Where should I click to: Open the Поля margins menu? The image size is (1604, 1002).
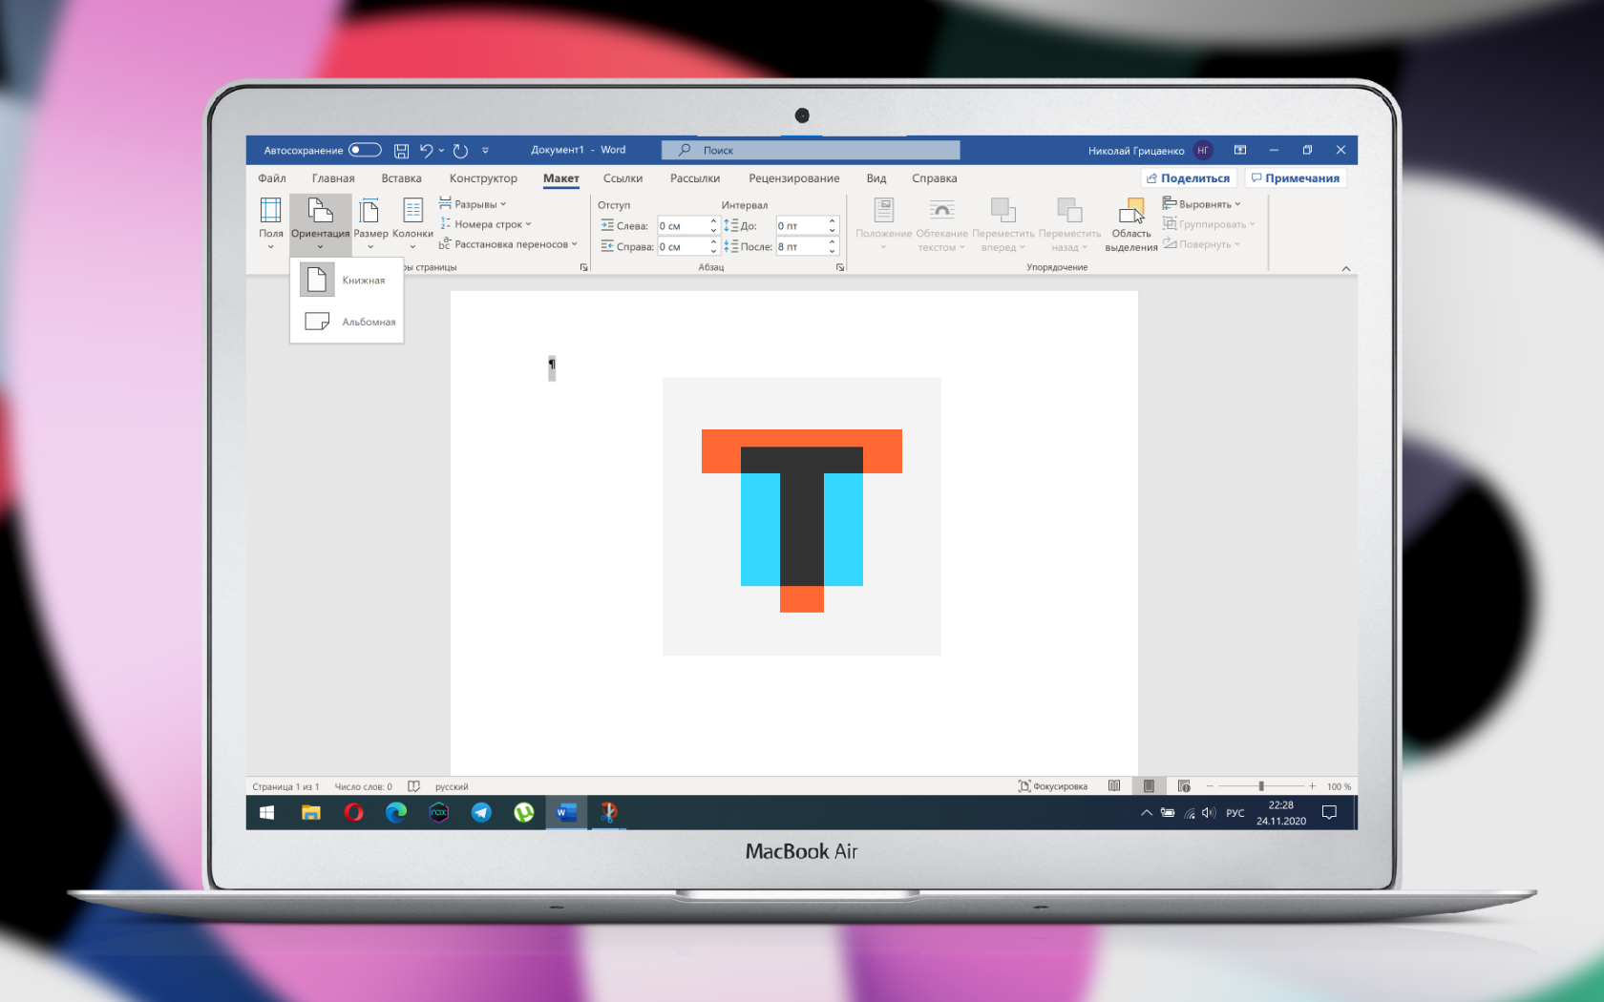coord(271,224)
